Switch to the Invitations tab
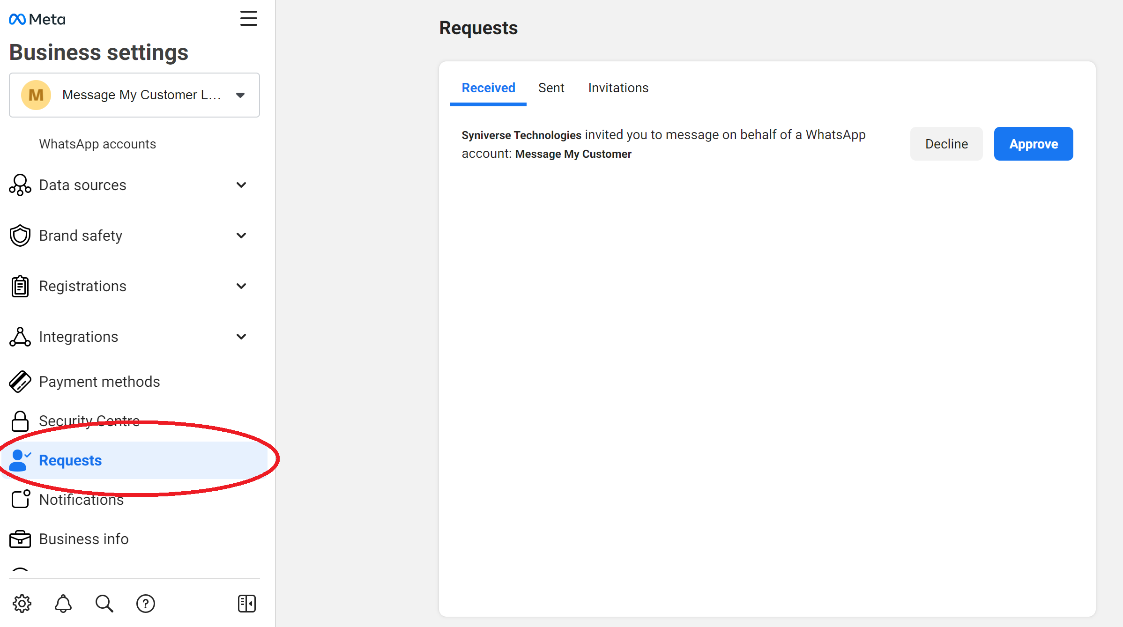This screenshot has width=1123, height=627. (618, 88)
